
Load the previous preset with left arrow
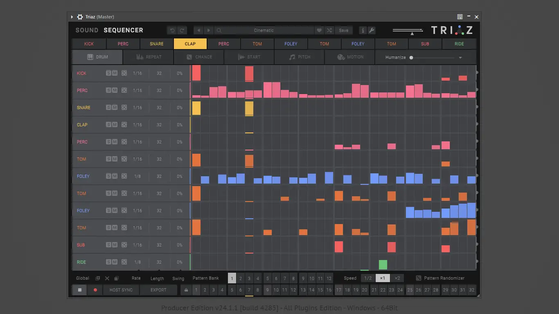click(199, 30)
